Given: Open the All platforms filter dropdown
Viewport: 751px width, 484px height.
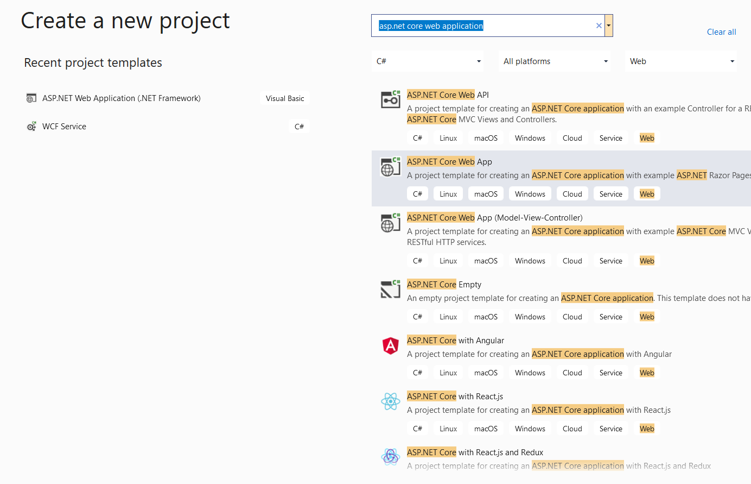Looking at the screenshot, I should point(555,61).
